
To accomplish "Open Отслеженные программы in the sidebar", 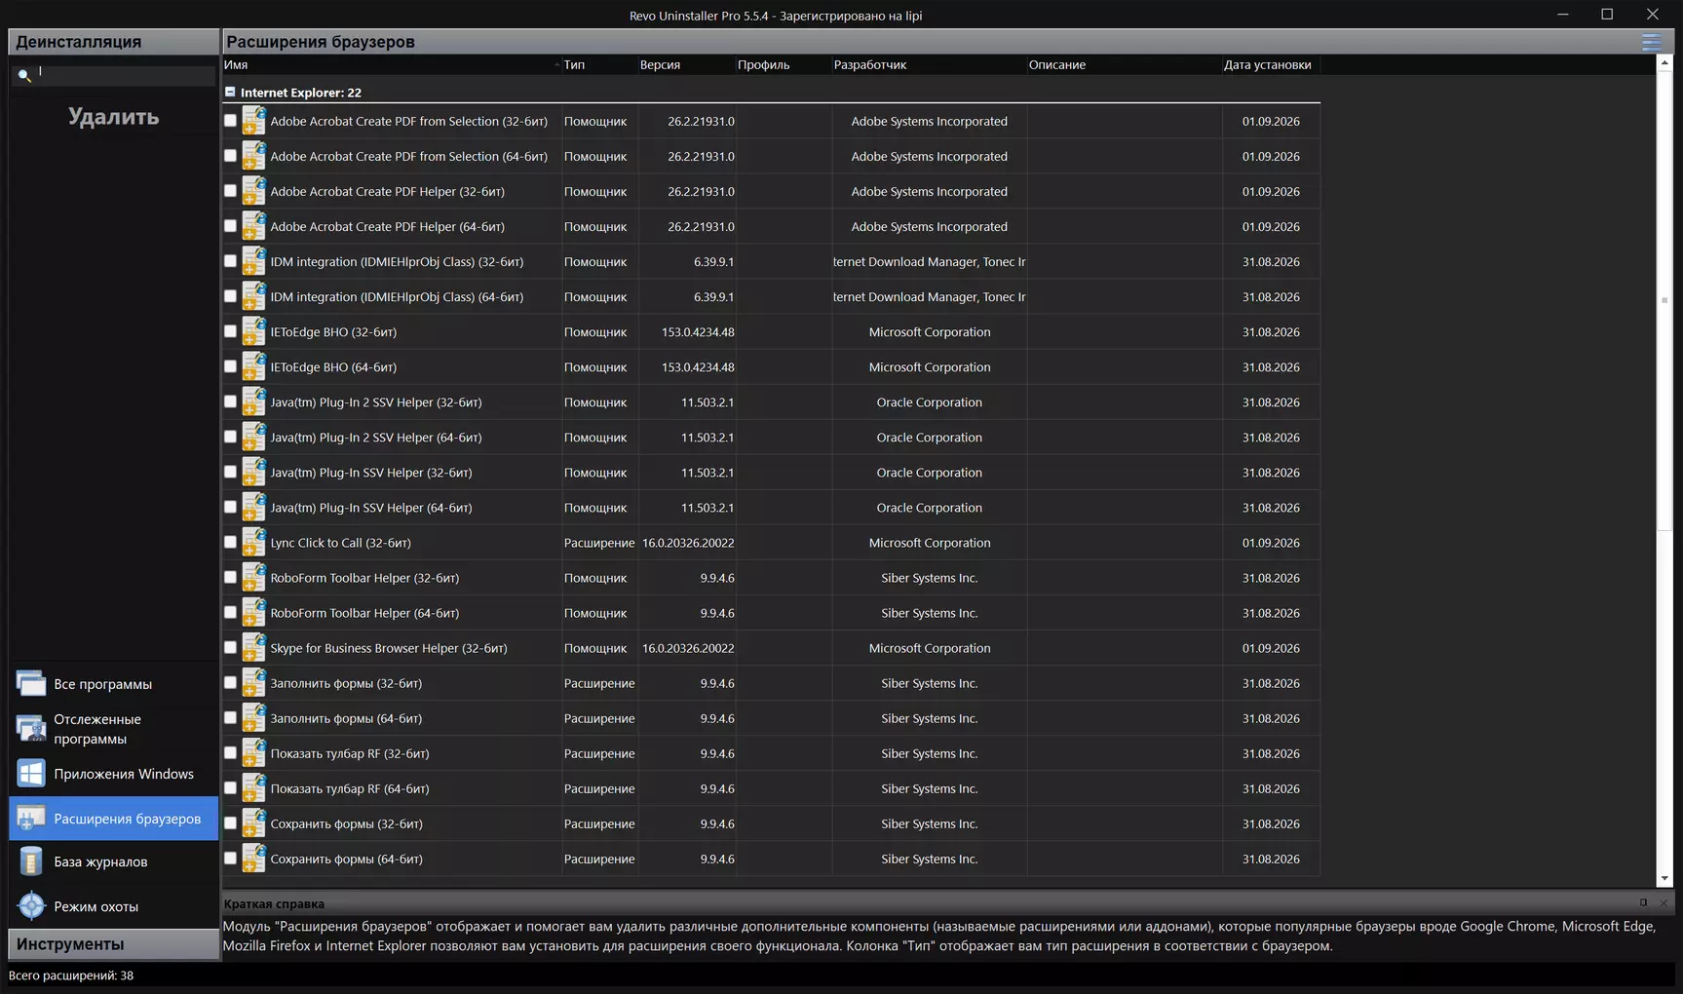I will point(114,729).
